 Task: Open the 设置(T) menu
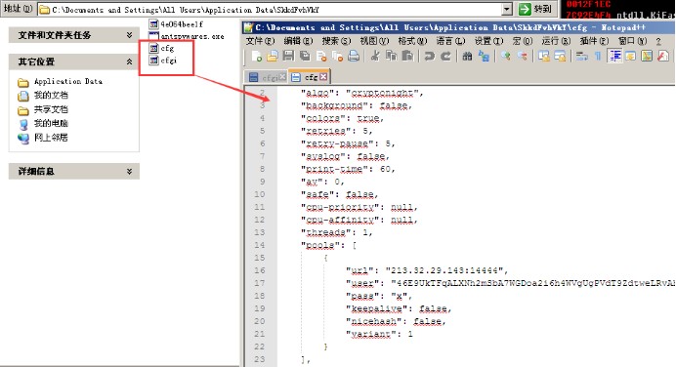tap(488, 41)
